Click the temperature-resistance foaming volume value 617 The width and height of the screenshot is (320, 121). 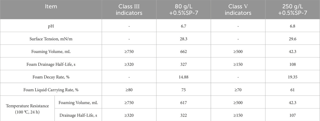(183, 102)
